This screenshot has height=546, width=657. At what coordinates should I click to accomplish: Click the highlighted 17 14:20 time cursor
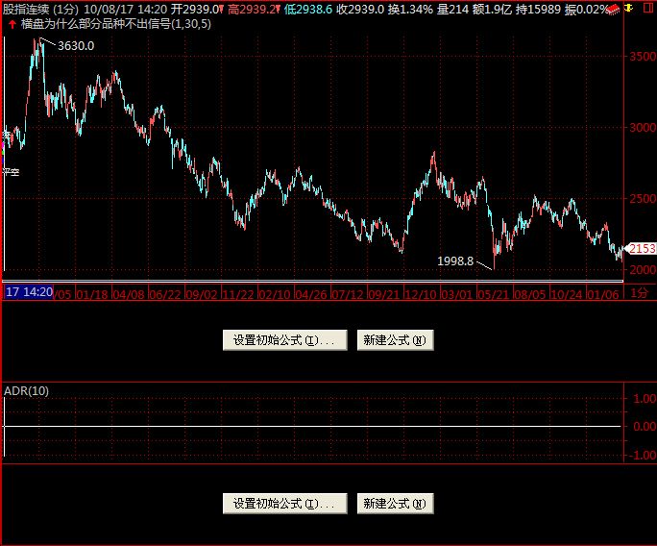(x=29, y=292)
